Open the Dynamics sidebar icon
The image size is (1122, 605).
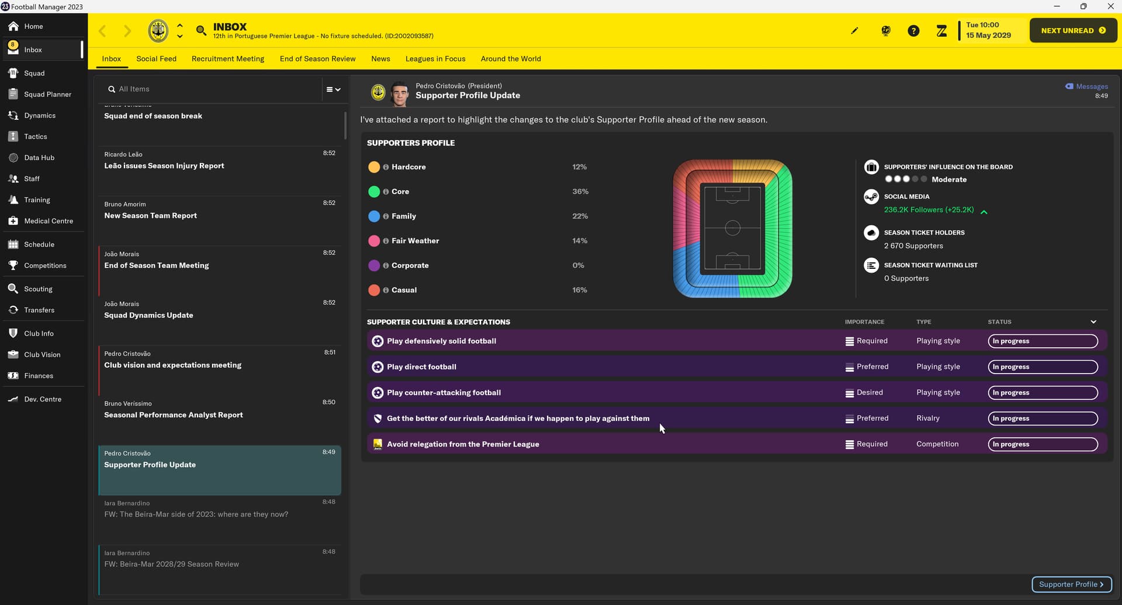point(13,115)
